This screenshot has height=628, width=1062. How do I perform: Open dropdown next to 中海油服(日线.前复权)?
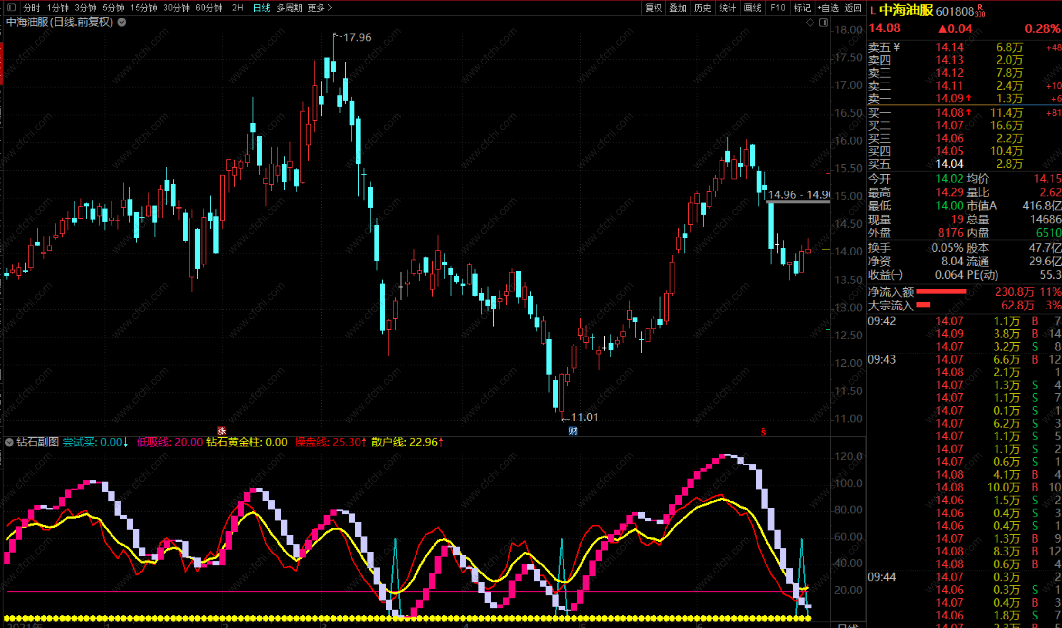(x=122, y=22)
